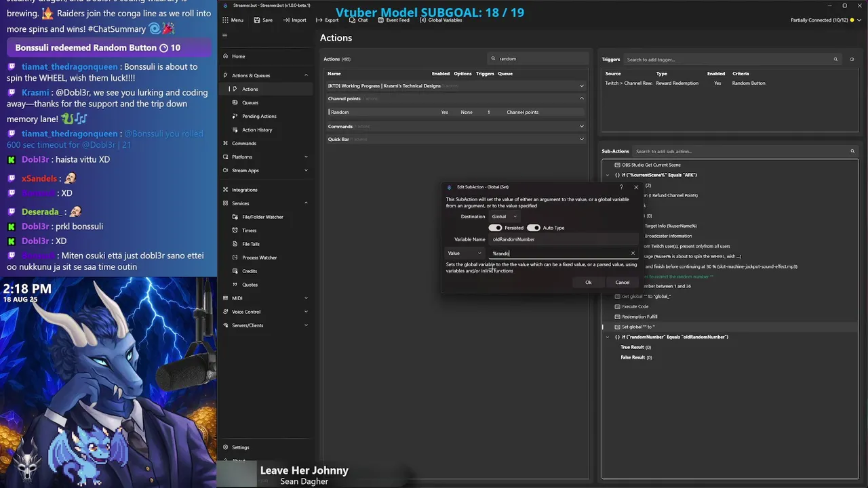
Task: Click the File Tails icon
Action: [x=235, y=244]
